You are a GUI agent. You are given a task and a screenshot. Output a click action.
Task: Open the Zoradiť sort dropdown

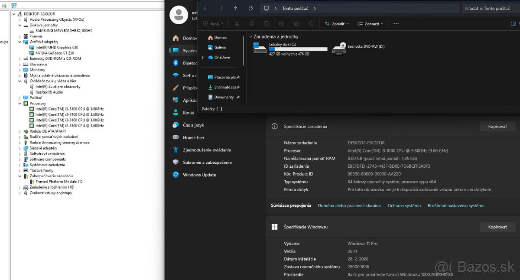coord(337,24)
